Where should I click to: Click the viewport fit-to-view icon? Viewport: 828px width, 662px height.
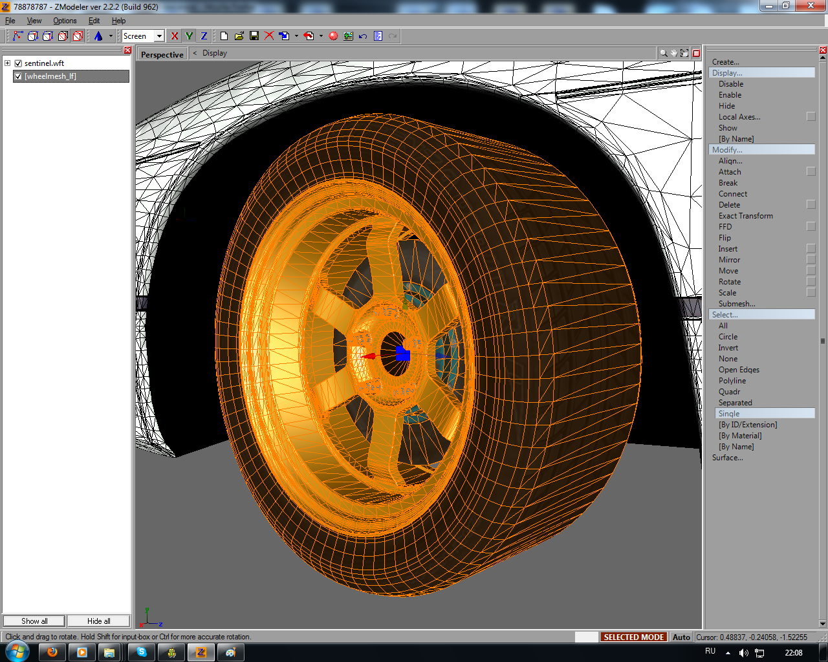[x=684, y=54]
